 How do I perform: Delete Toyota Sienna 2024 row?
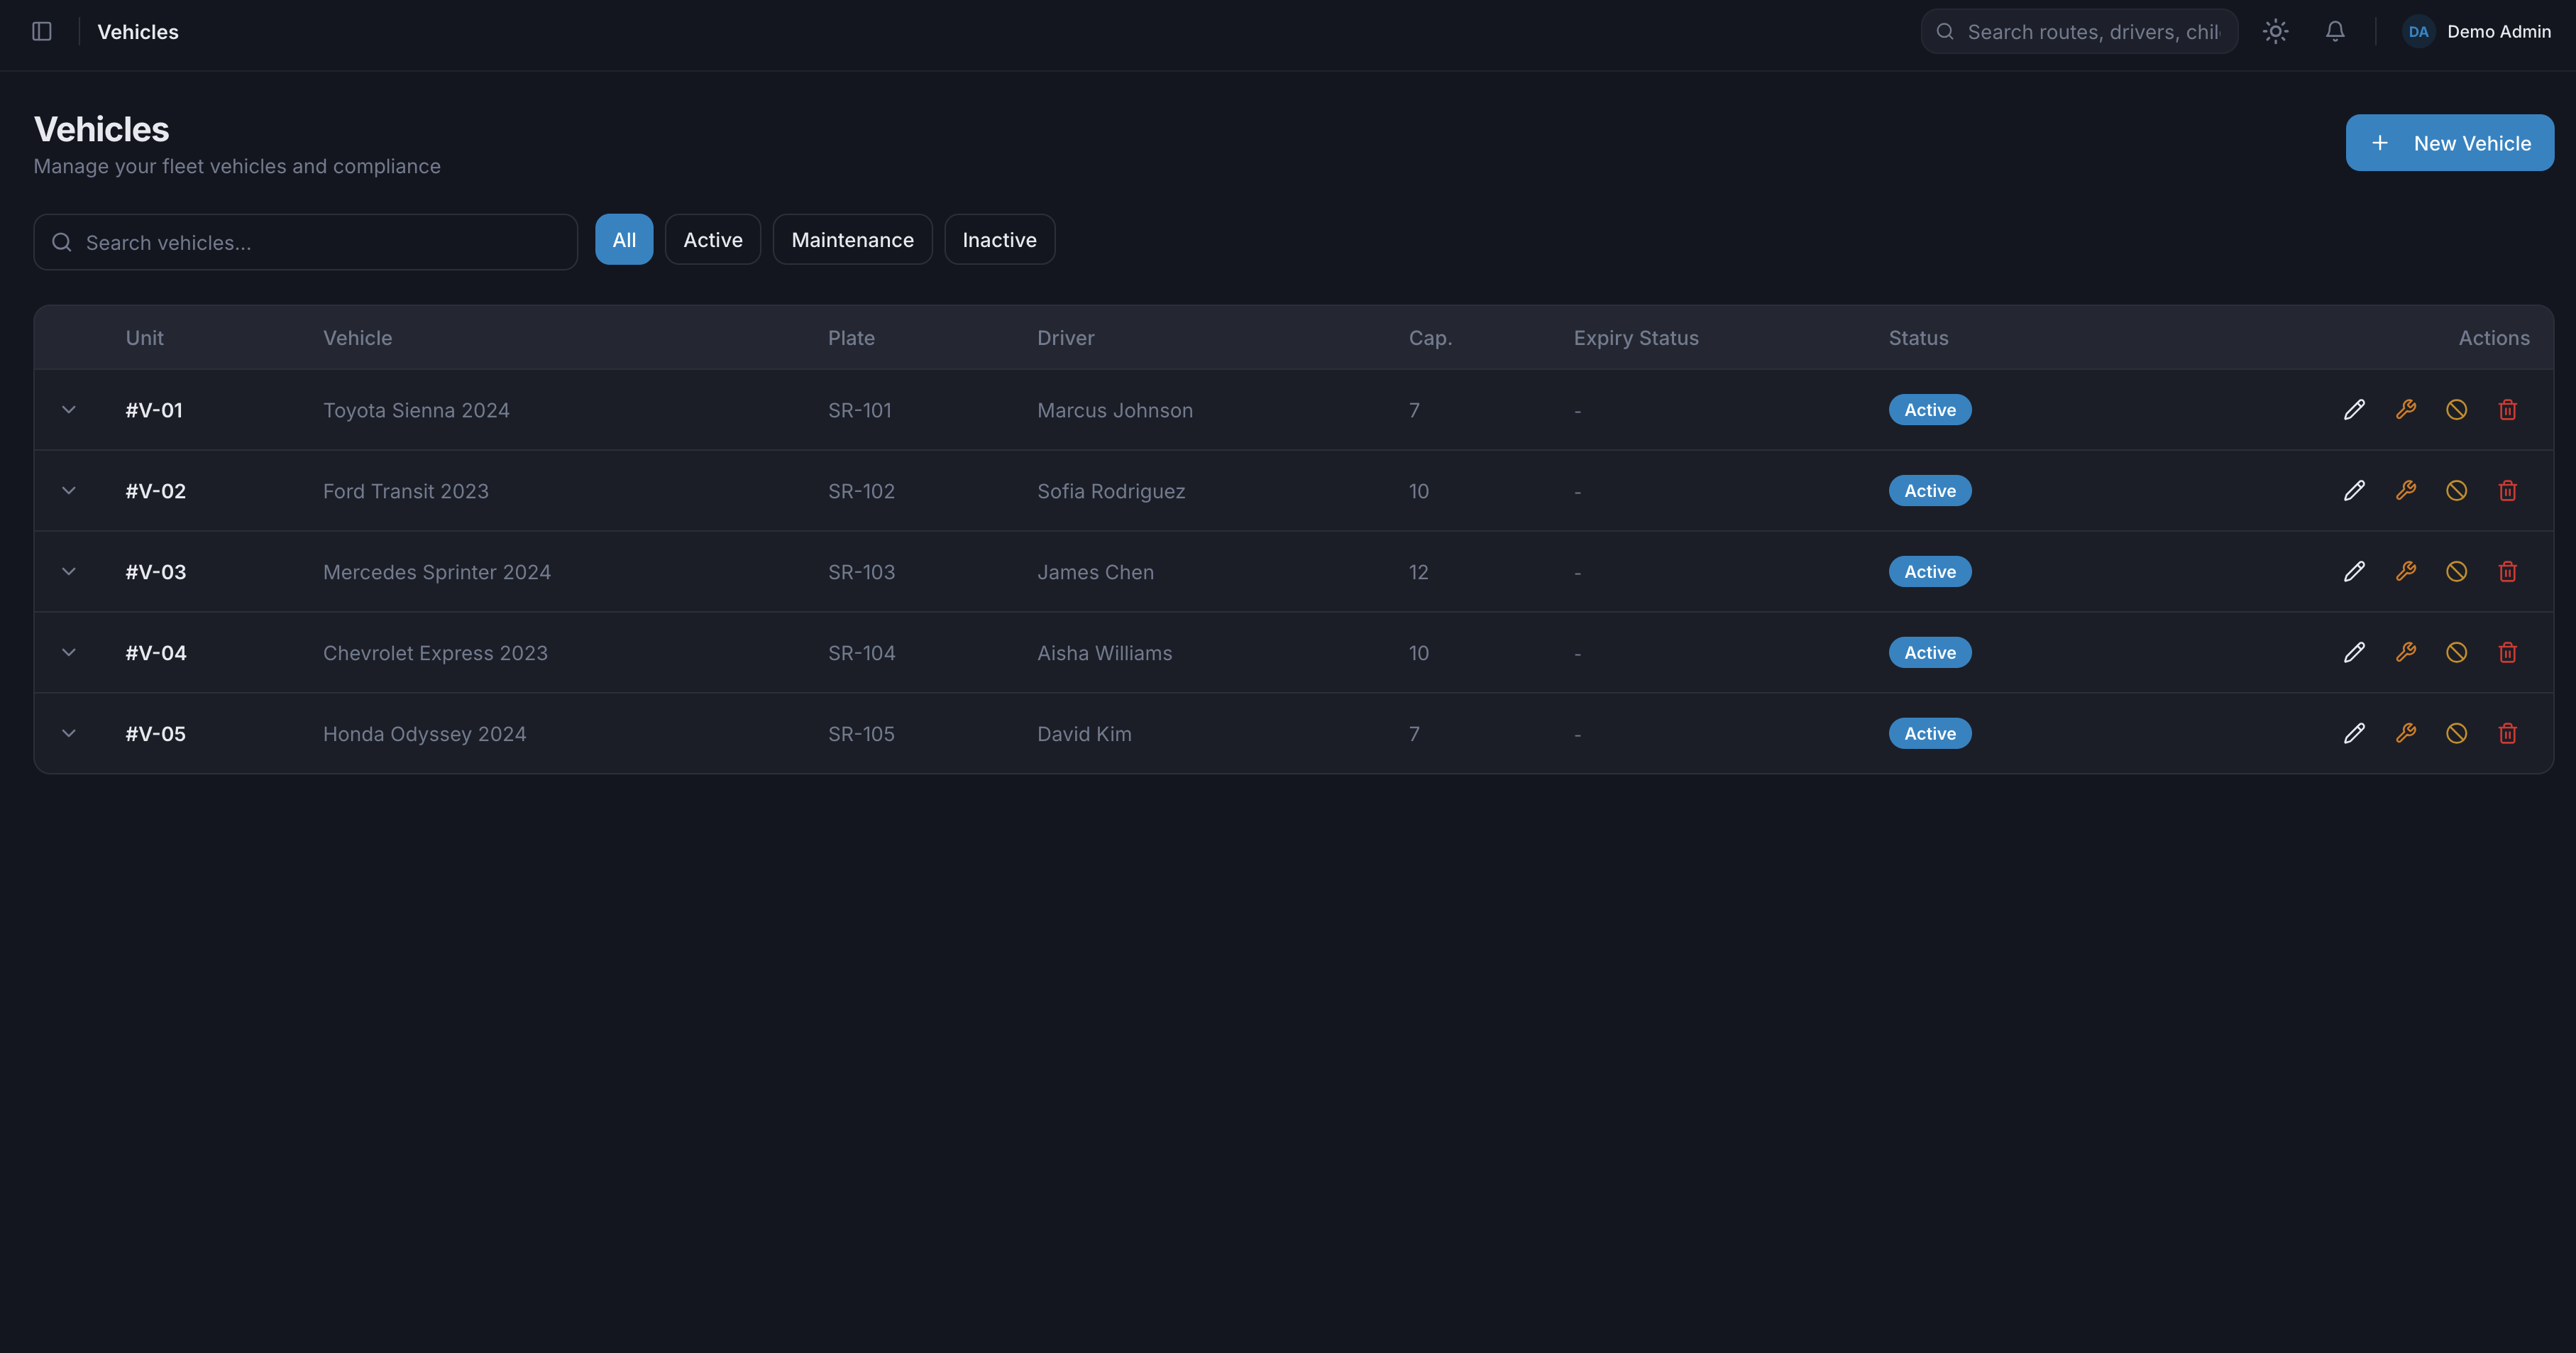2507,410
